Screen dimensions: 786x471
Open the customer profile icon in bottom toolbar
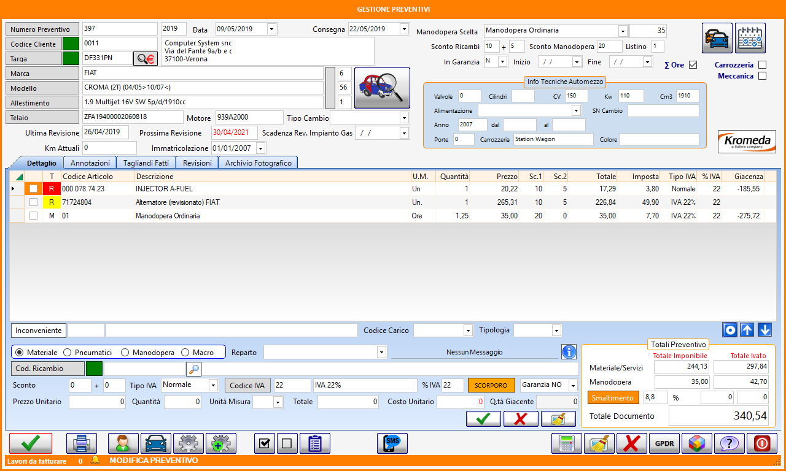[x=123, y=443]
